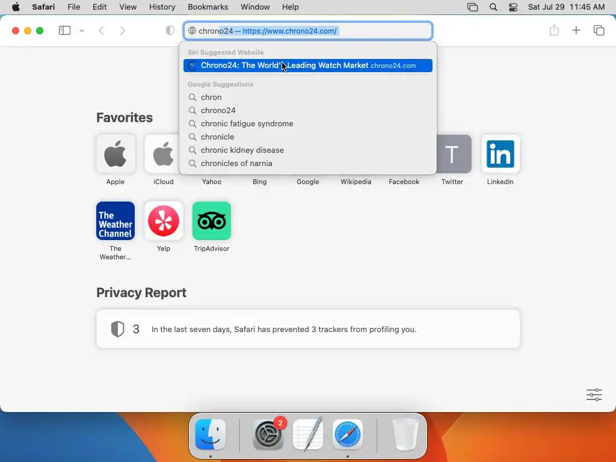Open the Yelp favorite icon

(x=164, y=221)
